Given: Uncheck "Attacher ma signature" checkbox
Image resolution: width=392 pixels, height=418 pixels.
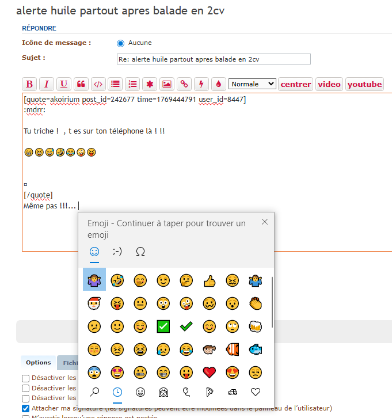Looking at the screenshot, I should (25, 408).
